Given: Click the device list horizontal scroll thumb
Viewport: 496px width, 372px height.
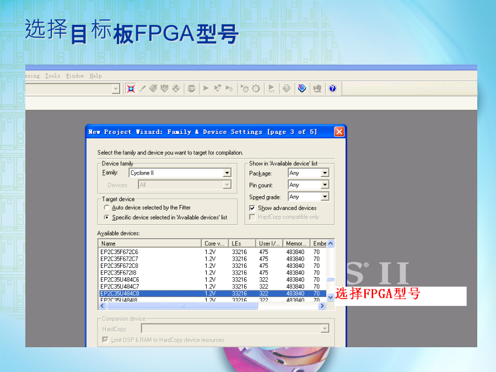Looking at the screenshot, I should [182, 306].
